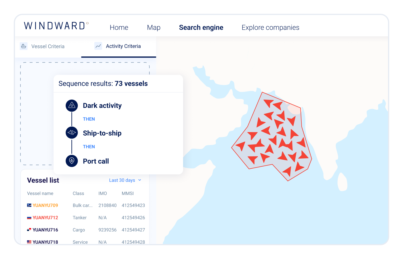Open the Last 30 days dropdown

tap(122, 180)
